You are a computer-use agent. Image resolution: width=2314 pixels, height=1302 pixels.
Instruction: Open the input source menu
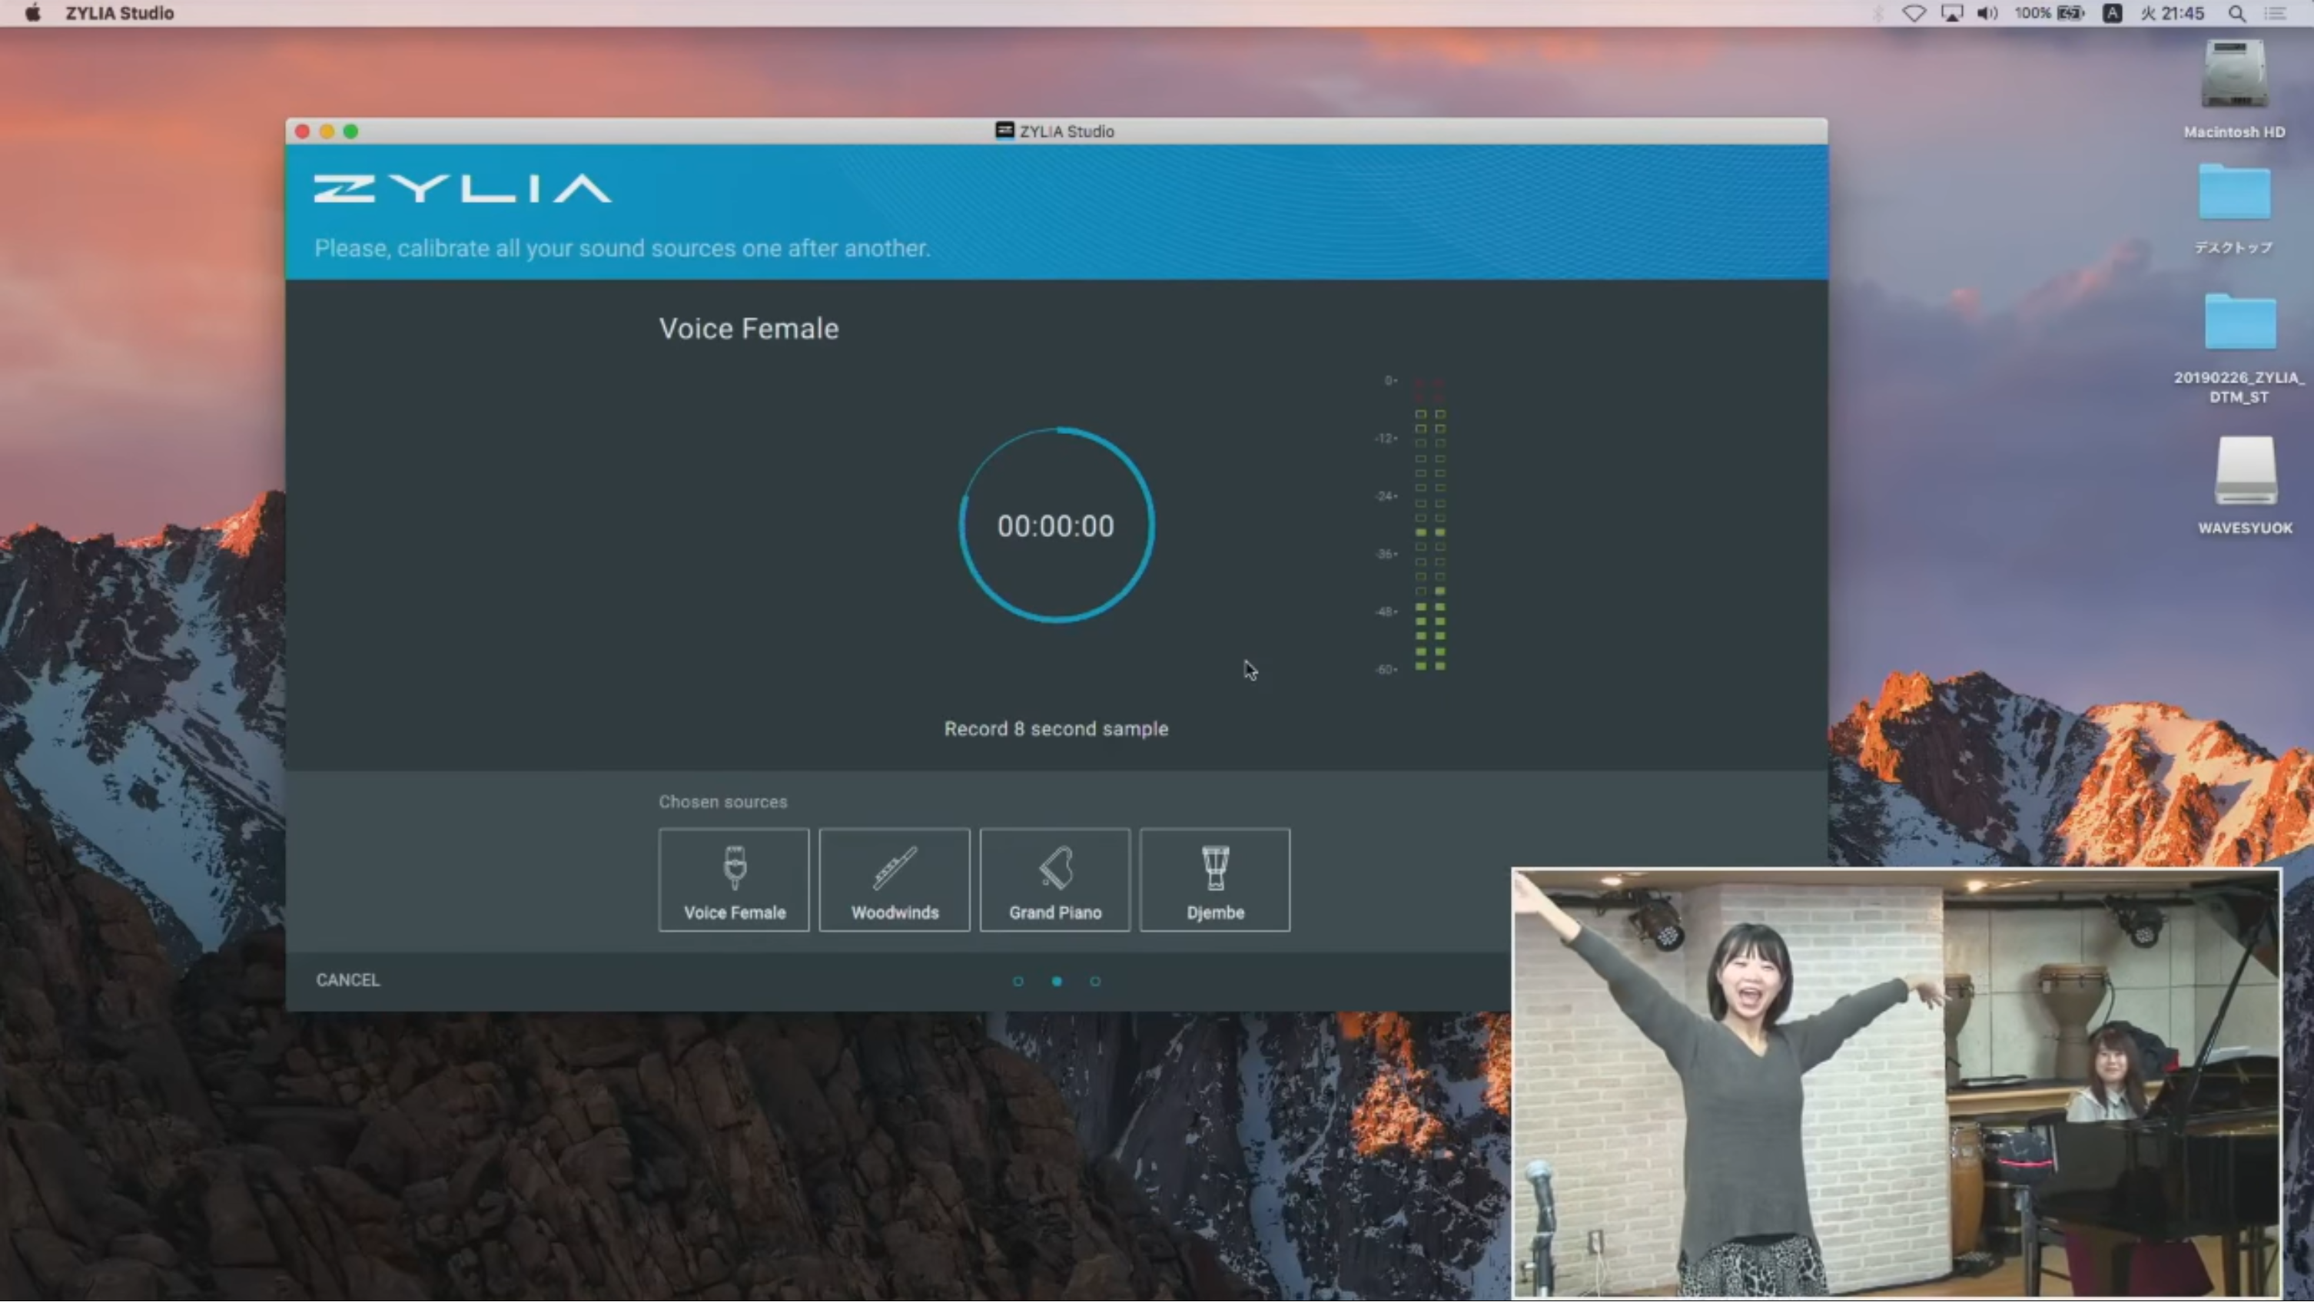[2112, 12]
